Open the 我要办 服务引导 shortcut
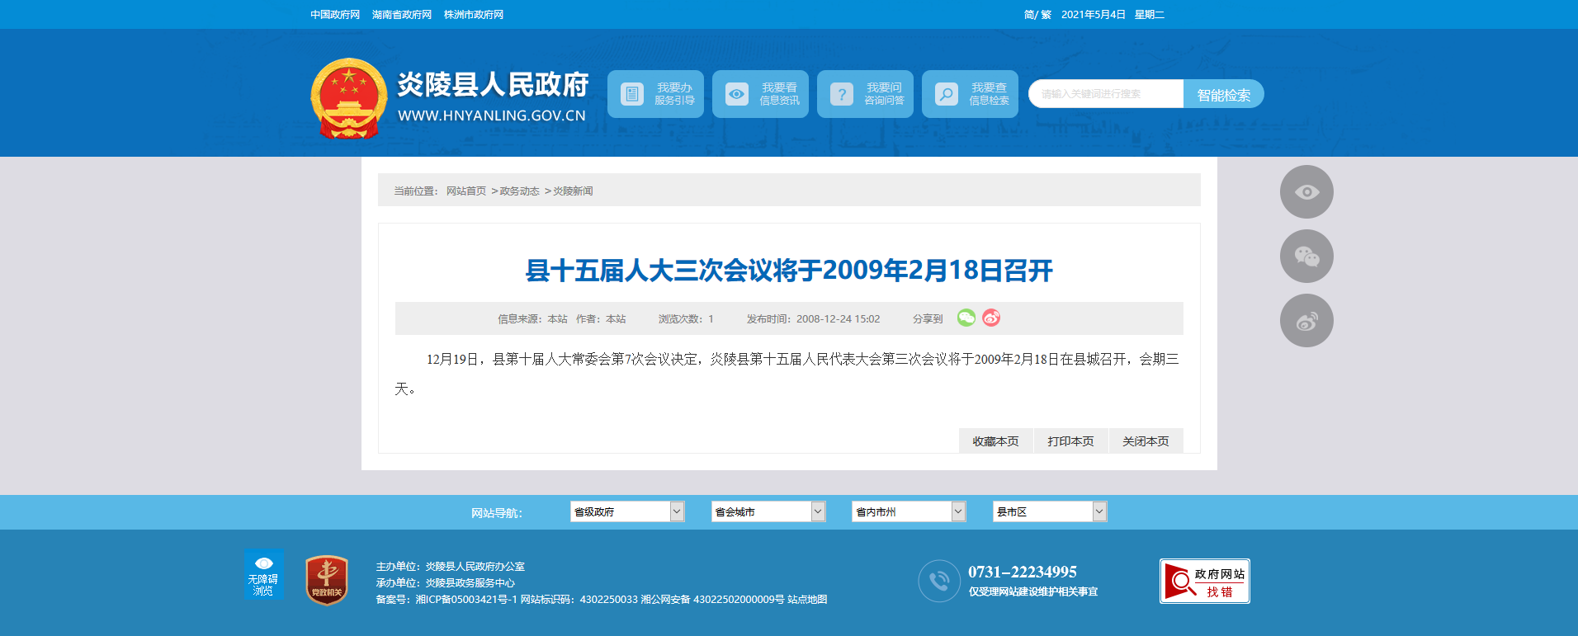Viewport: 1578px width, 636px height. click(655, 94)
